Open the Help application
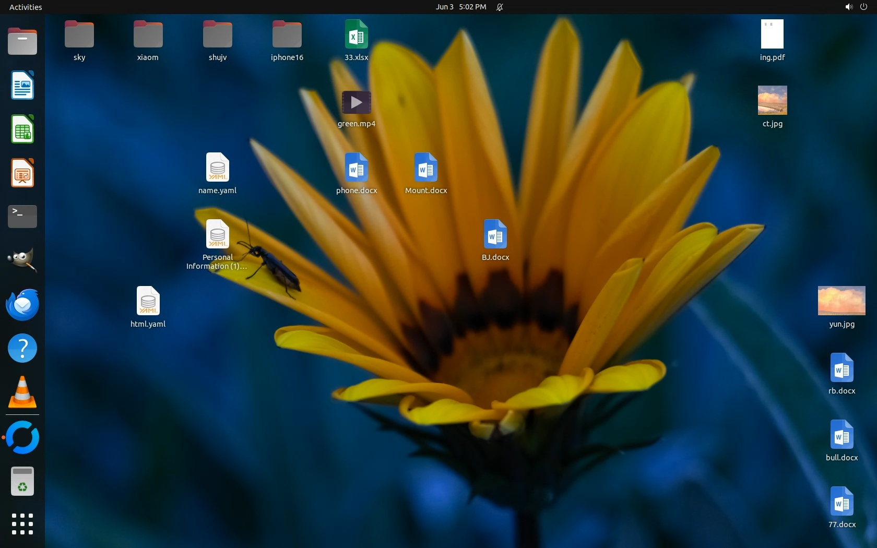The image size is (877, 548). [x=22, y=348]
